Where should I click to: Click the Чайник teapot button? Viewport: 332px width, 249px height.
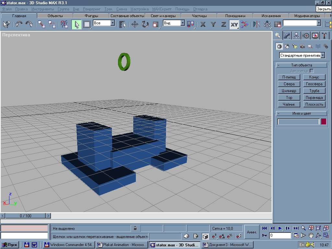pos(289,104)
